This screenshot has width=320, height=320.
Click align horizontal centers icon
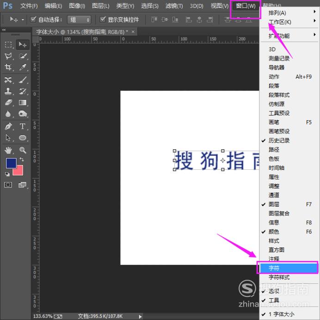(199, 19)
